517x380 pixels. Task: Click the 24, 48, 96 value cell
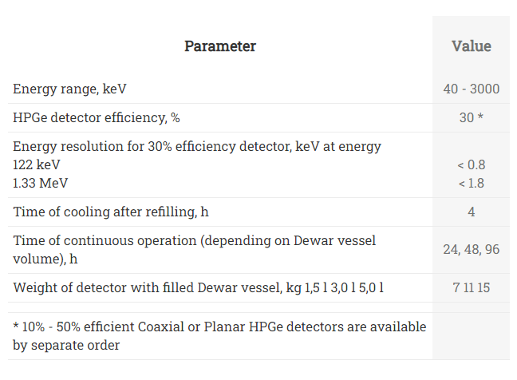(472, 250)
